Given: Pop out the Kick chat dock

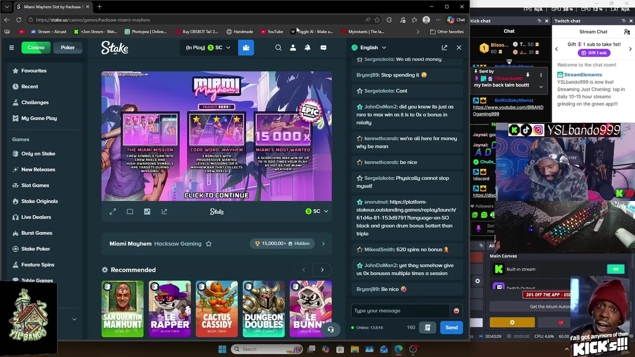Looking at the screenshot, I should point(539,21).
